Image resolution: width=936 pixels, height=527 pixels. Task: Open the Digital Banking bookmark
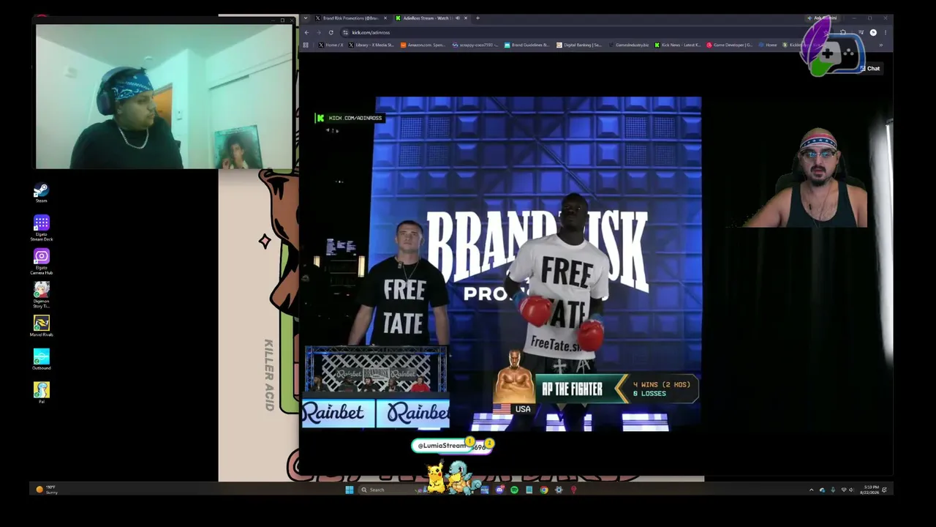579,45
